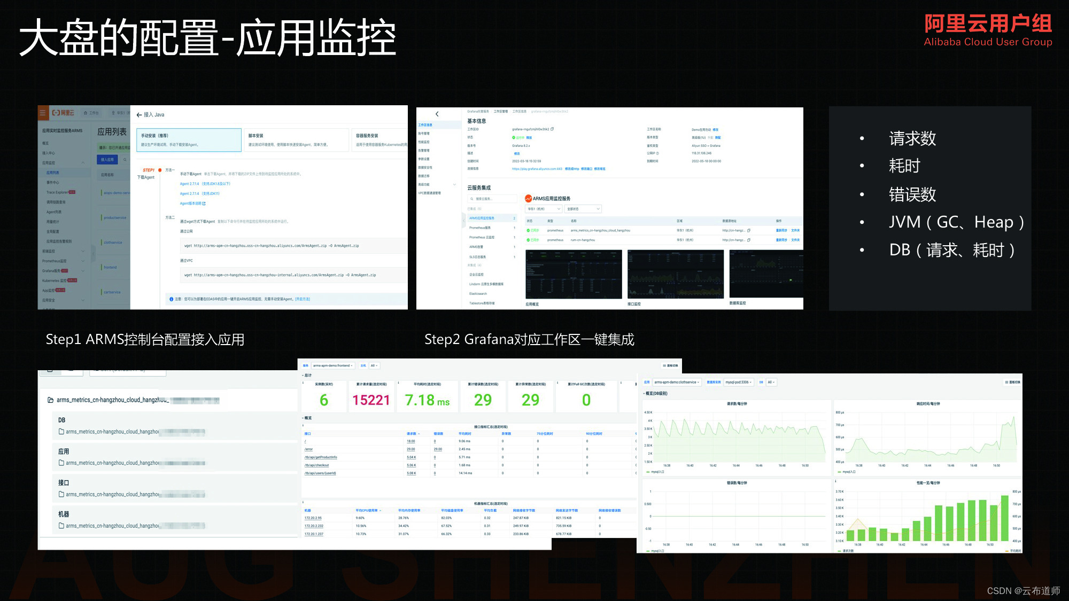The width and height of the screenshot is (1069, 601).
Task: Click the back arrow beside 接入 Java
Action: pos(139,115)
